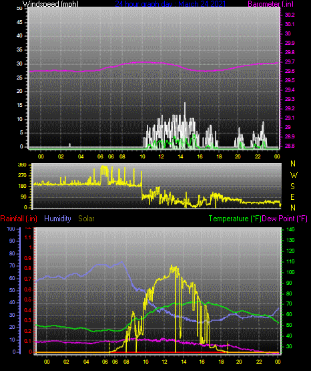Click the bottom N compass label
This screenshot has width=311, height=371.
point(293,208)
